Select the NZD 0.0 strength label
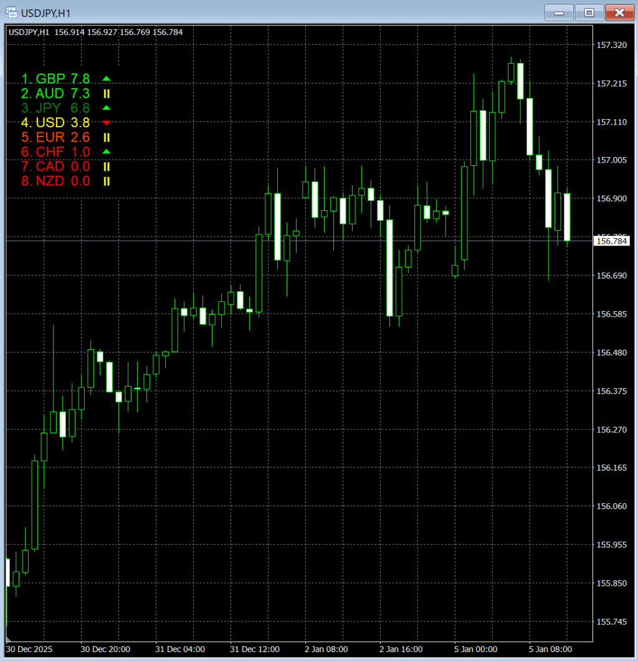Image resolution: width=638 pixels, height=662 pixels. [55, 181]
